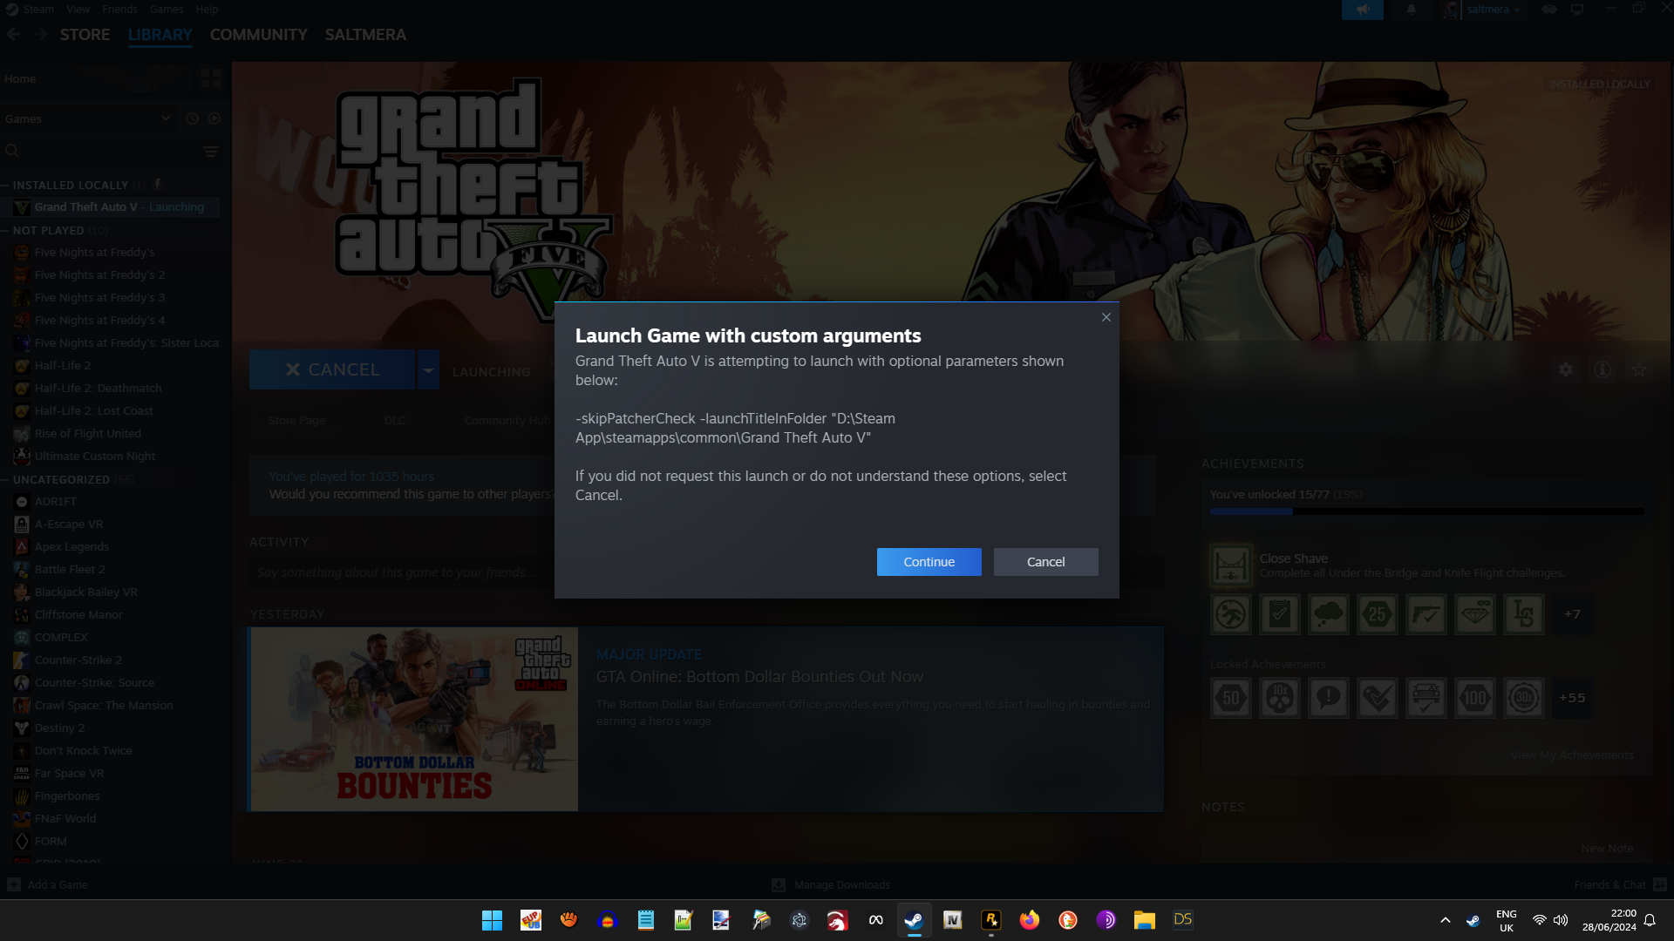Open the saltmera account dropdown
This screenshot has width=1674, height=941.
pyautogui.click(x=1493, y=10)
